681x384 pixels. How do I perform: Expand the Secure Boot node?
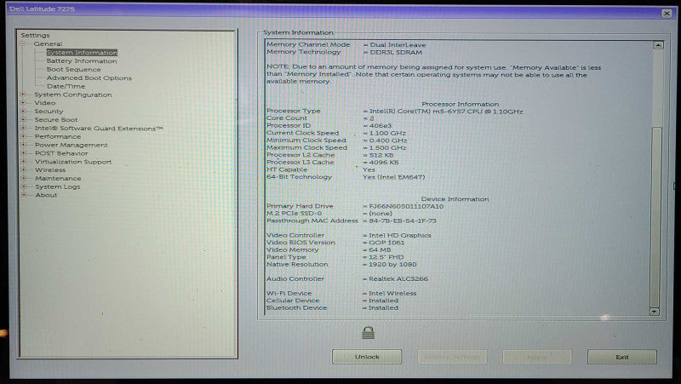pyautogui.click(x=23, y=119)
